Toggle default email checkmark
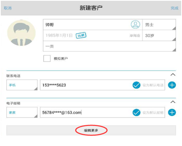The width and height of the screenshot is (182, 146). pyautogui.click(x=136, y=112)
